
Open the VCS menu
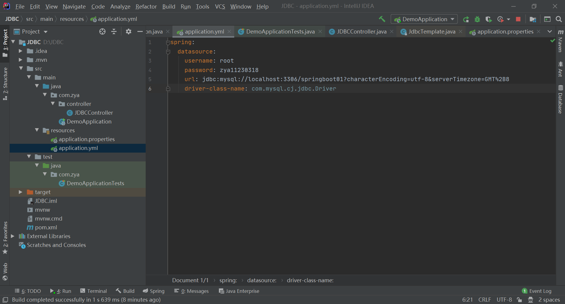[220, 6]
